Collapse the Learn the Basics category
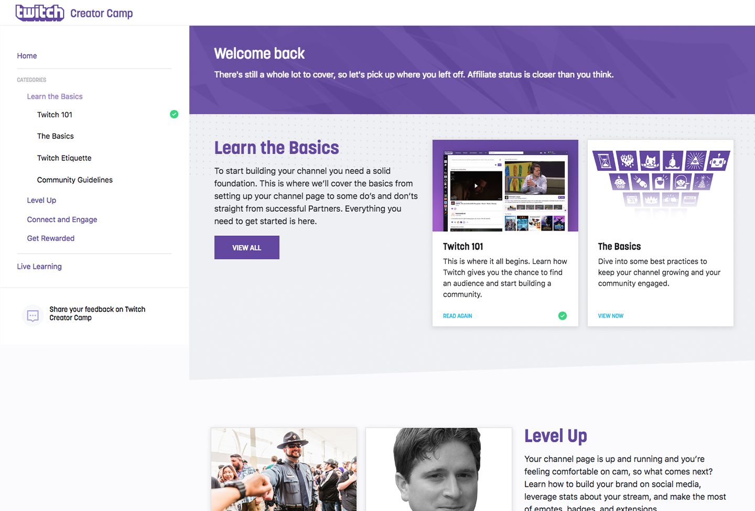 click(x=55, y=96)
